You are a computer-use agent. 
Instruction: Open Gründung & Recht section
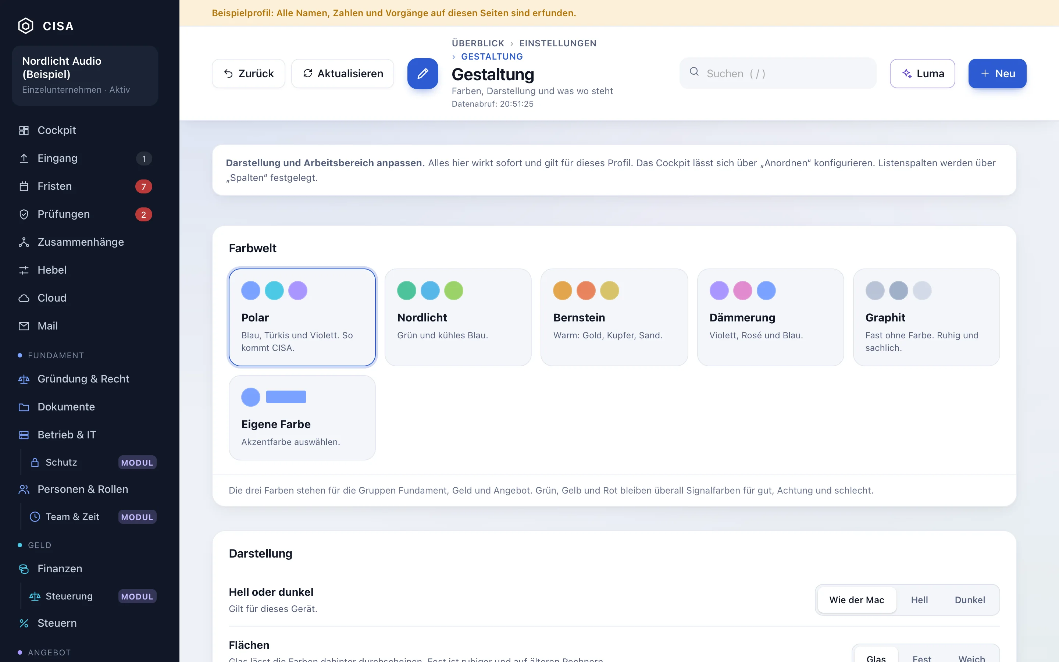click(85, 379)
